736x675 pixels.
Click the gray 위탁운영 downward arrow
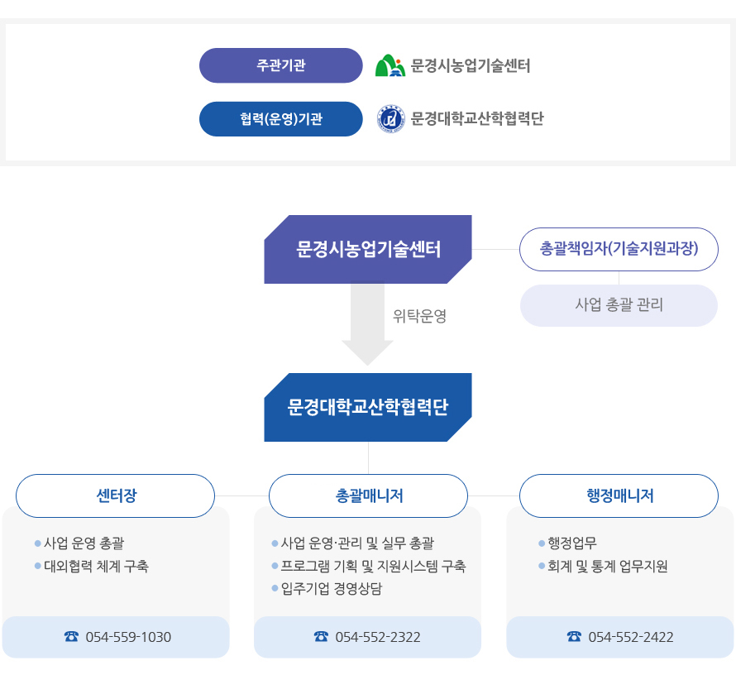pos(367,323)
